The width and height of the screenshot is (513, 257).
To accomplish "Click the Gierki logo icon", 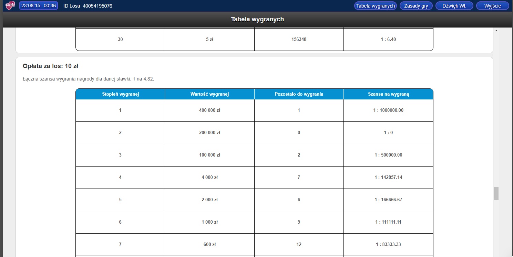I will (x=11, y=6).
